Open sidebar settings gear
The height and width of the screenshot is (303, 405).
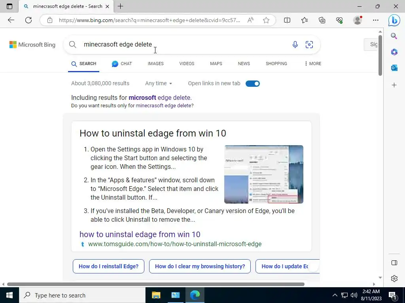[x=394, y=279]
